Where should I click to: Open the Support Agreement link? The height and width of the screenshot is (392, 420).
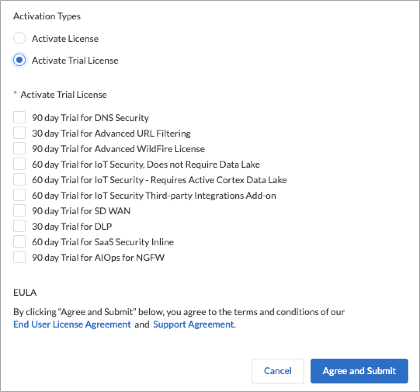pos(193,324)
